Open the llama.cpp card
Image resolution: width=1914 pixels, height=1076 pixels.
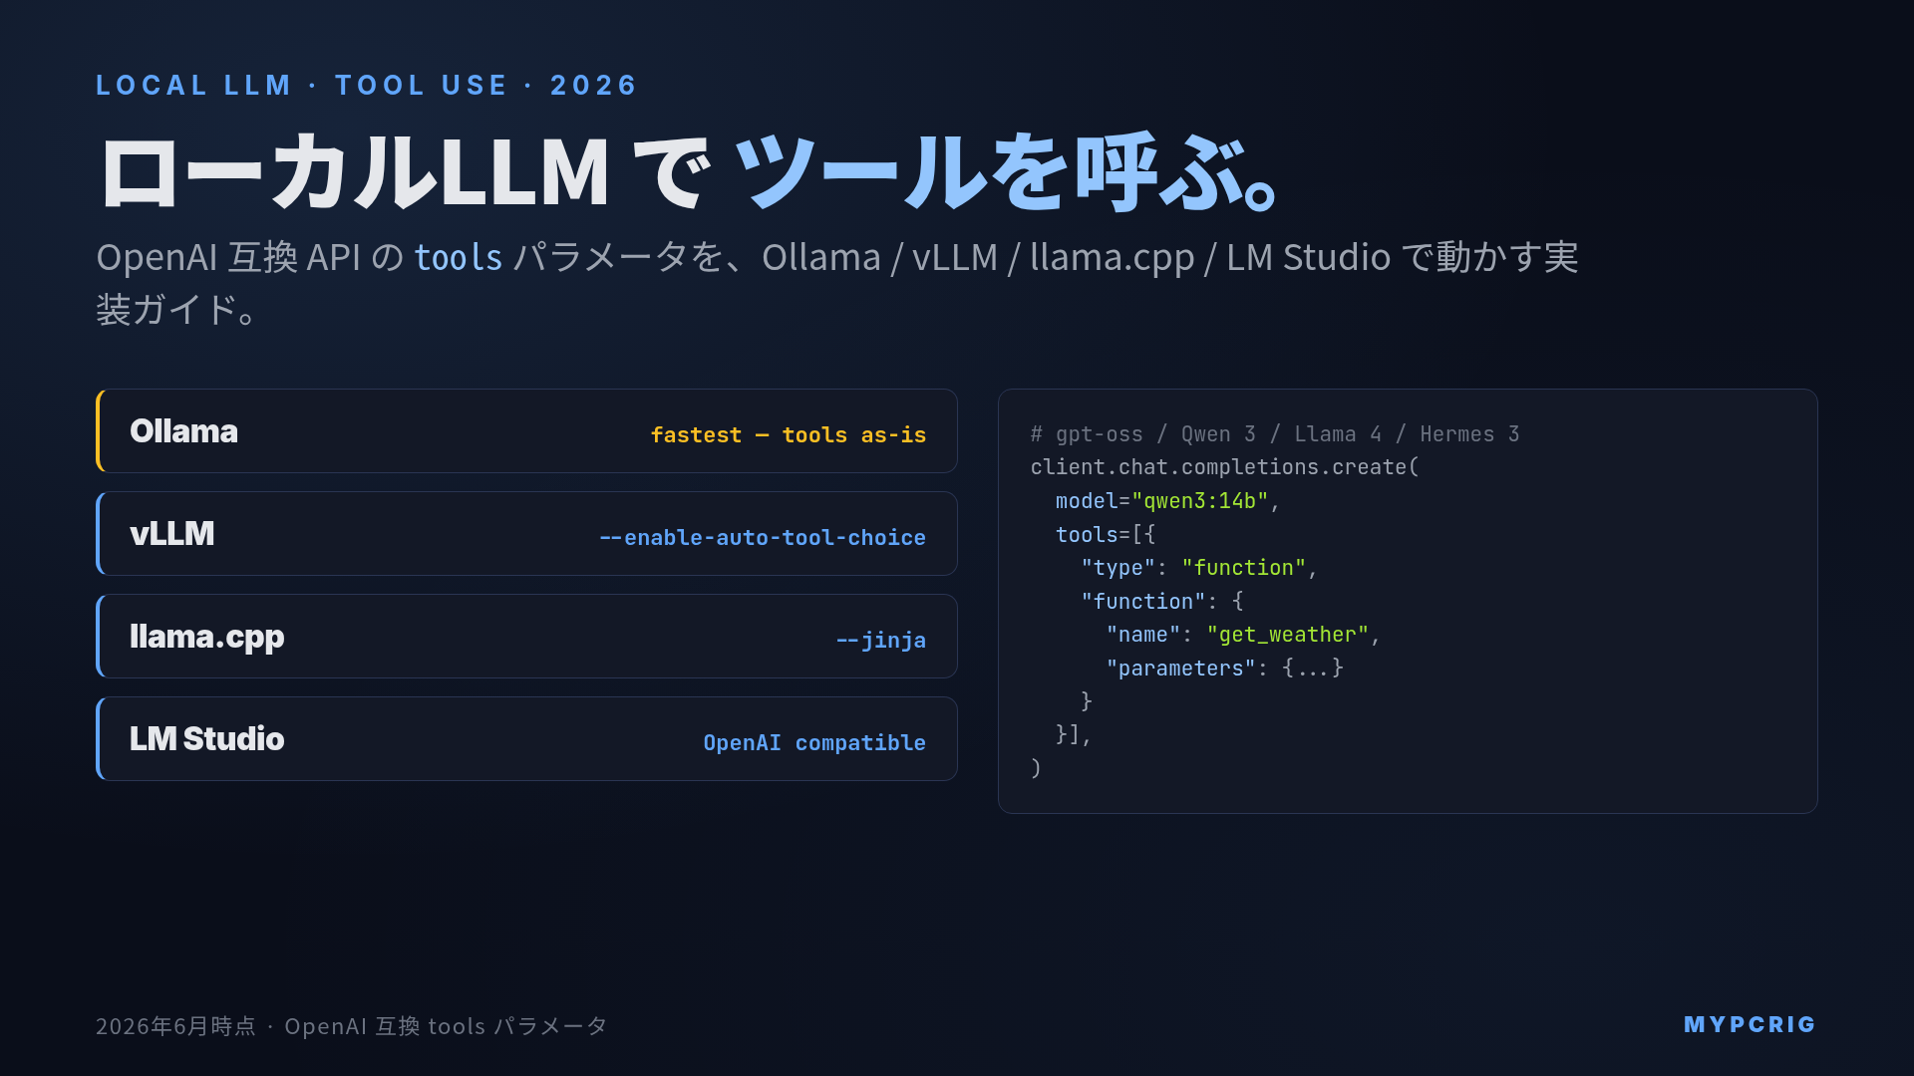point(526,637)
